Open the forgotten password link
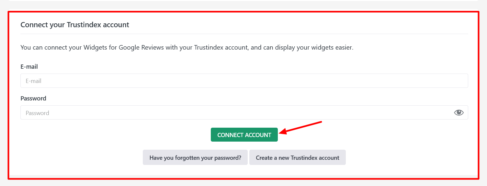Screen dimensions: 487x186 click(195, 157)
